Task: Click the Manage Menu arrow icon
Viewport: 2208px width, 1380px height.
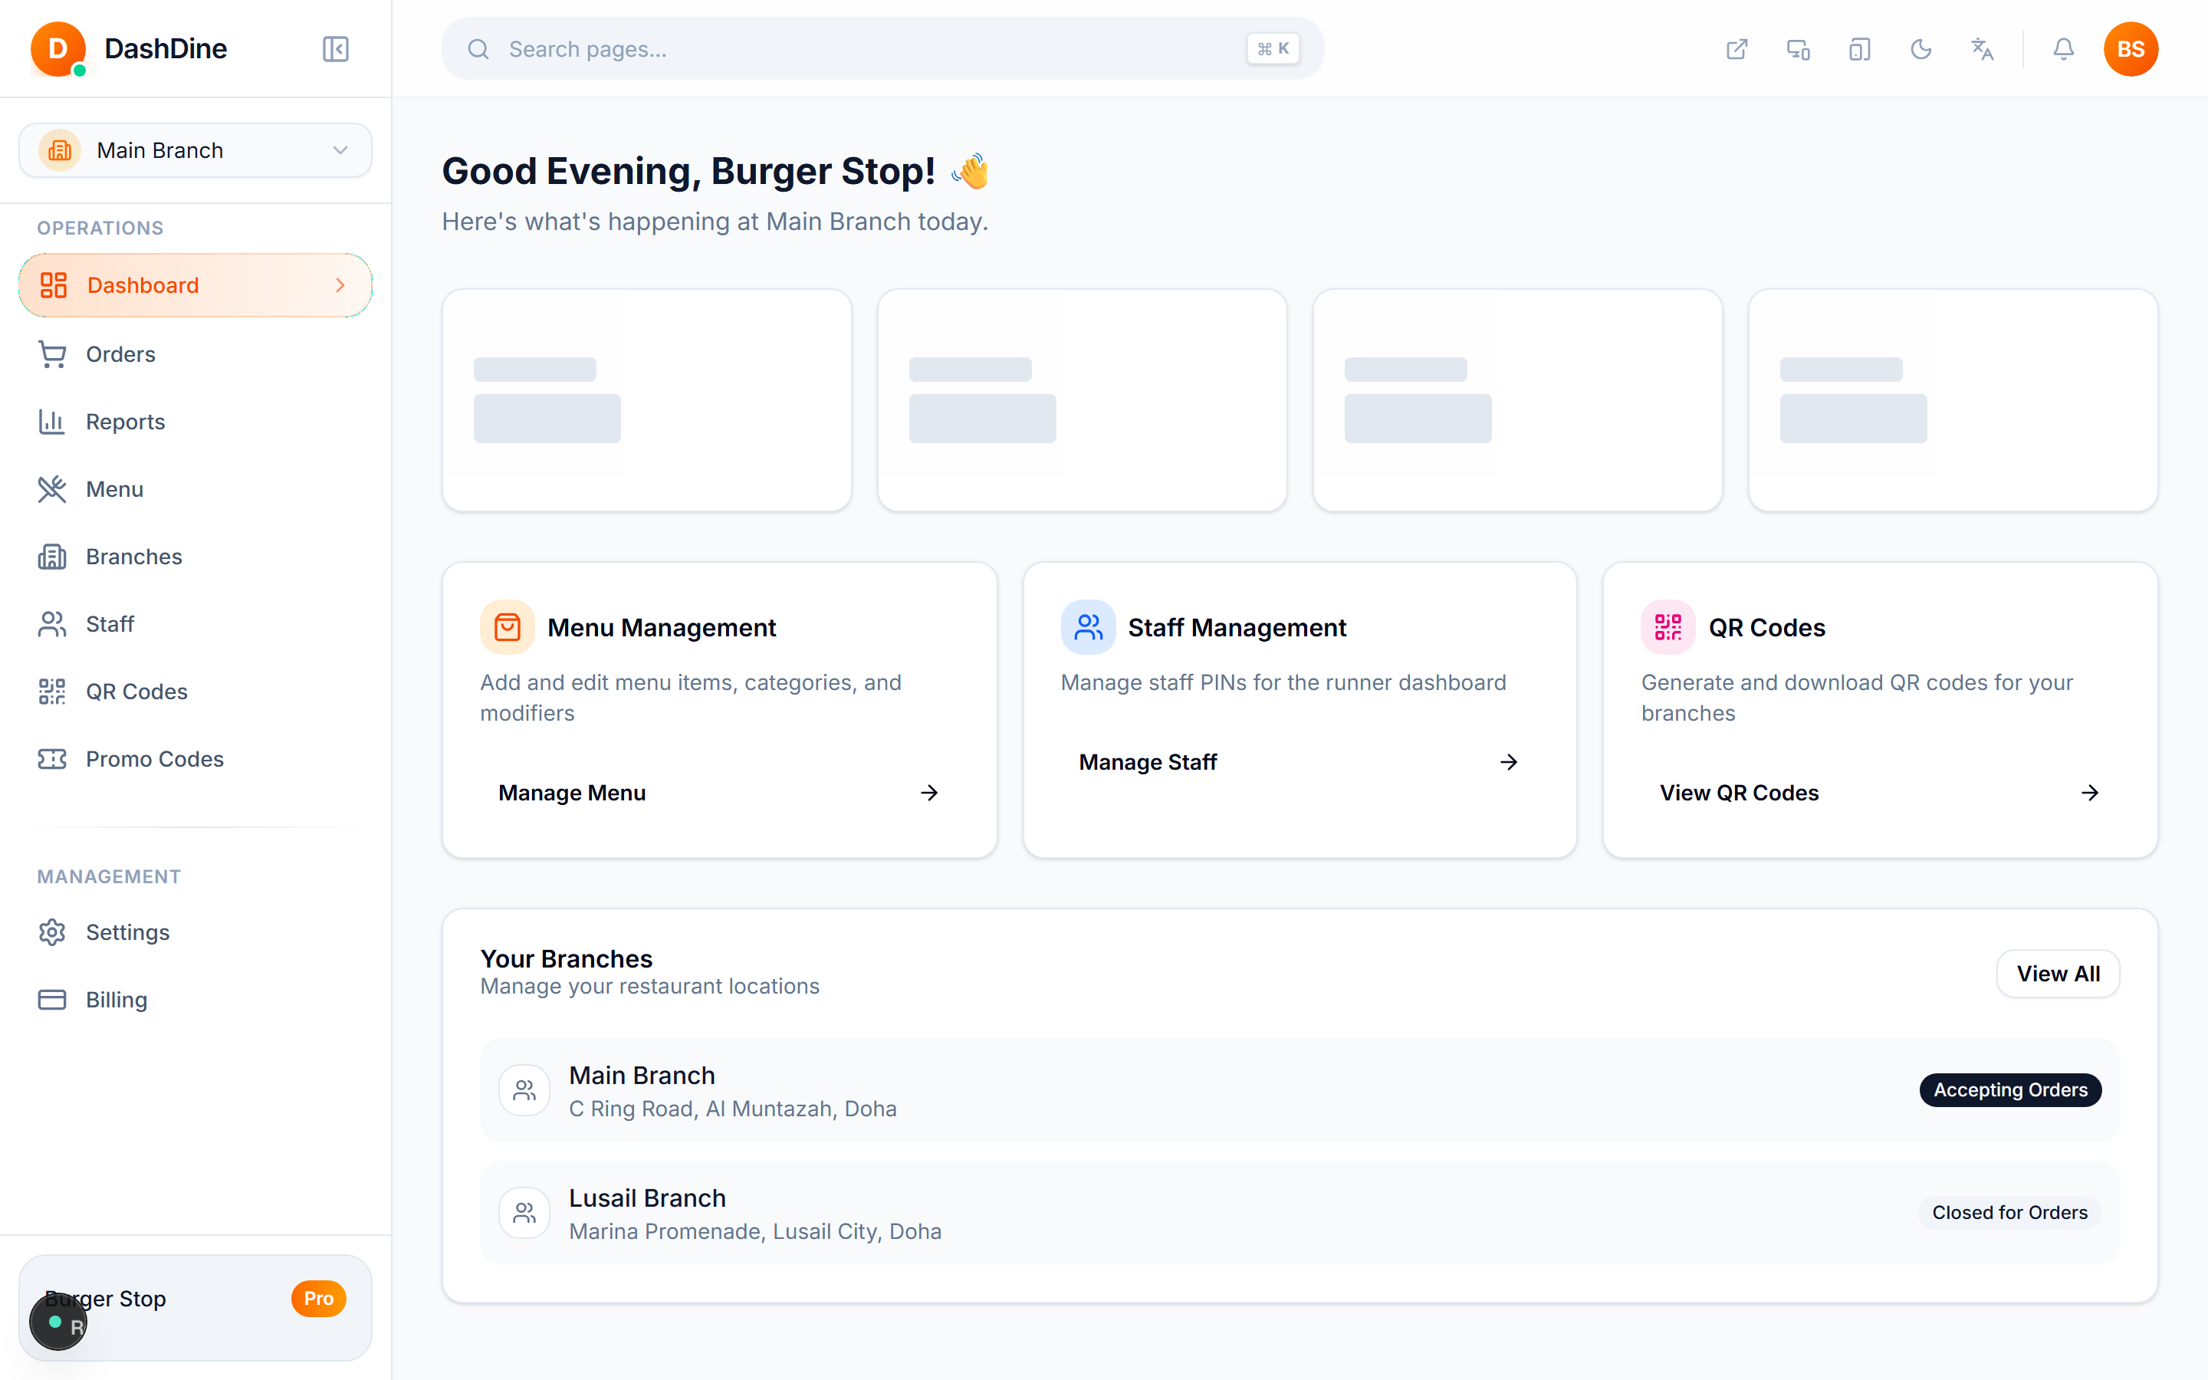Action: (x=929, y=793)
